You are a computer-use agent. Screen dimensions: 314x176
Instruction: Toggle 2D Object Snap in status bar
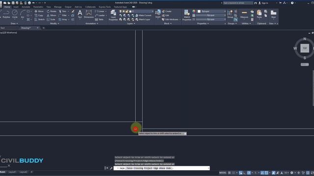[266, 173]
